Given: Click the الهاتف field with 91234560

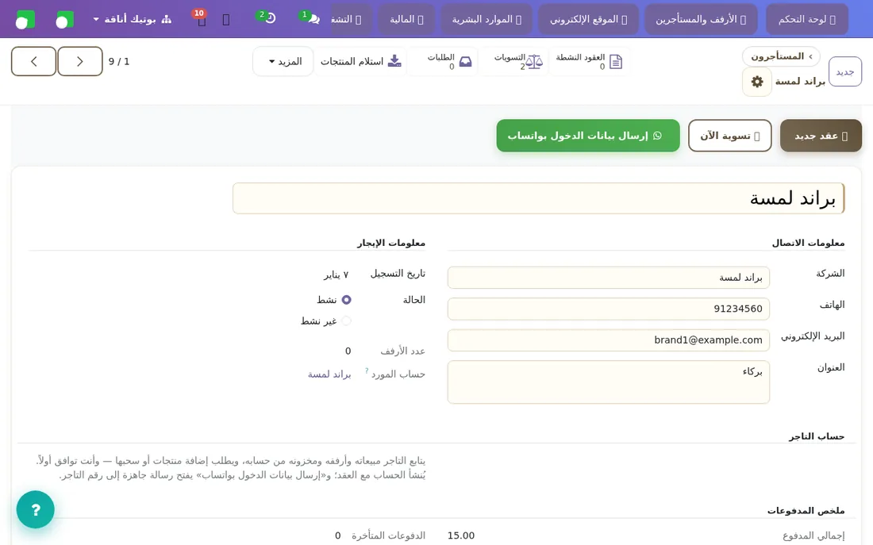Looking at the screenshot, I should (609, 309).
